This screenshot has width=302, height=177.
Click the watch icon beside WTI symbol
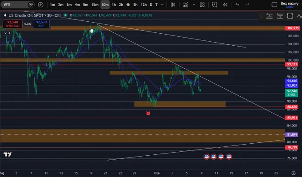[x=31, y=4]
